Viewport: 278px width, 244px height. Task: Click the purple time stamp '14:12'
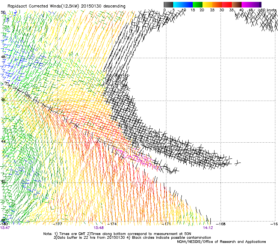(x=208, y=228)
